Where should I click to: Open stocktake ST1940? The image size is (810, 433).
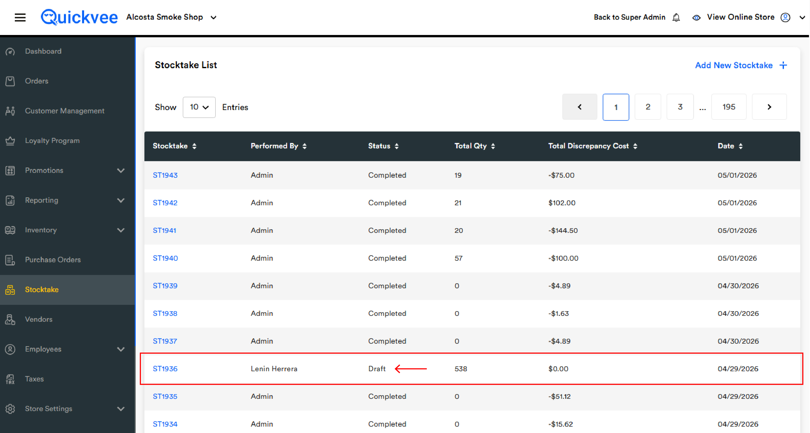(x=165, y=258)
